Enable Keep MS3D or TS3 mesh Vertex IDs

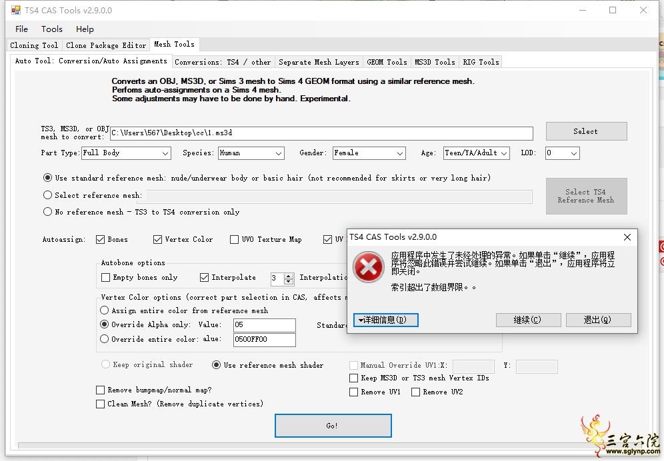point(353,378)
